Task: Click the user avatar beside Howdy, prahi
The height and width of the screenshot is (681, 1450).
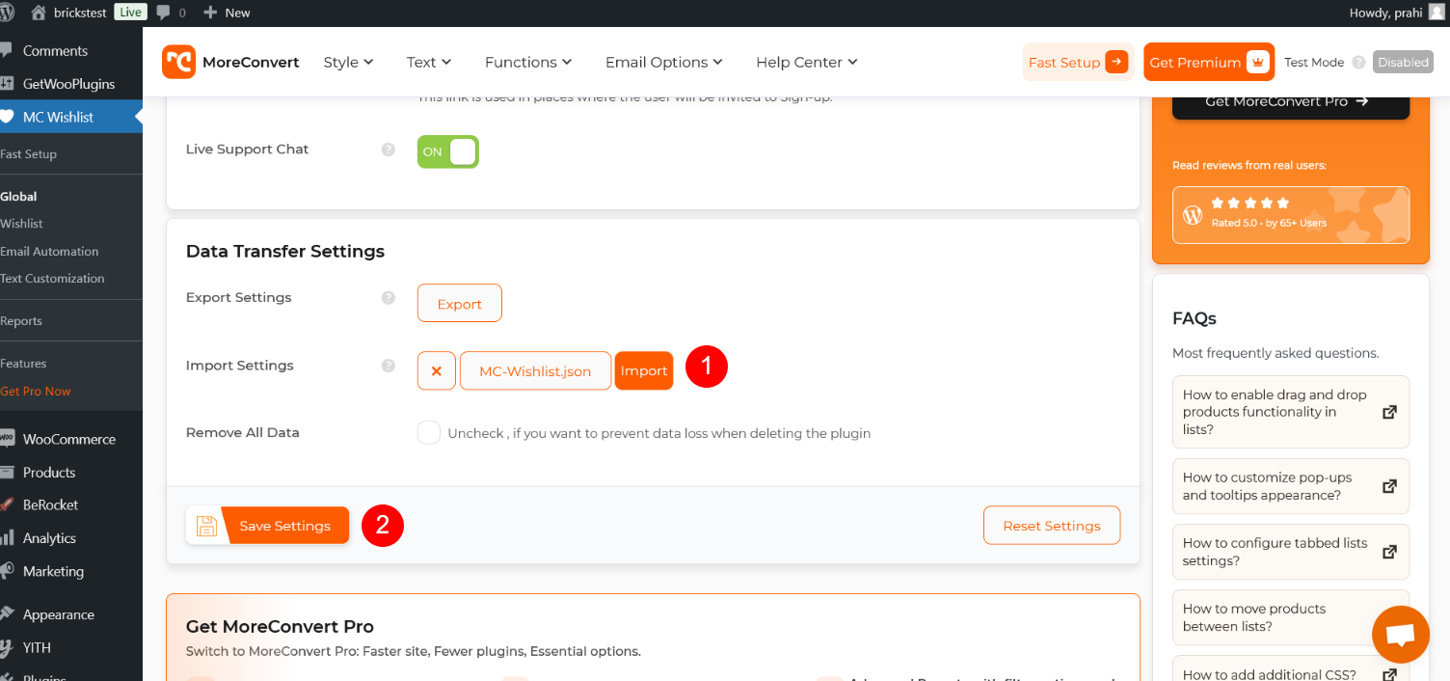Action: click(1437, 13)
